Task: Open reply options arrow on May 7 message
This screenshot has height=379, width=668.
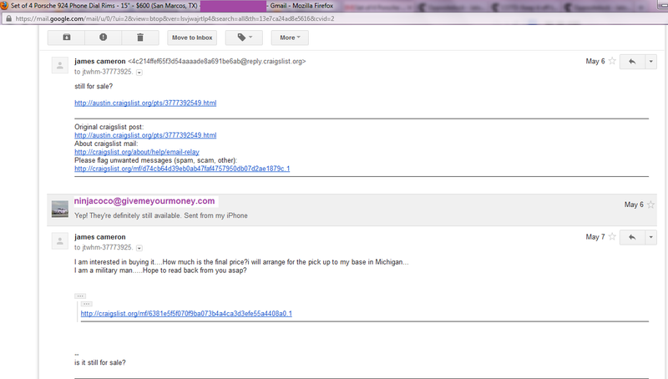Action: (651, 237)
